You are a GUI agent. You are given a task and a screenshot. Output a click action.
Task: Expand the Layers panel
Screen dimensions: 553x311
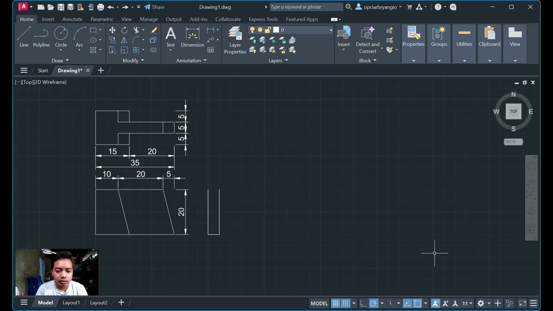coord(278,60)
